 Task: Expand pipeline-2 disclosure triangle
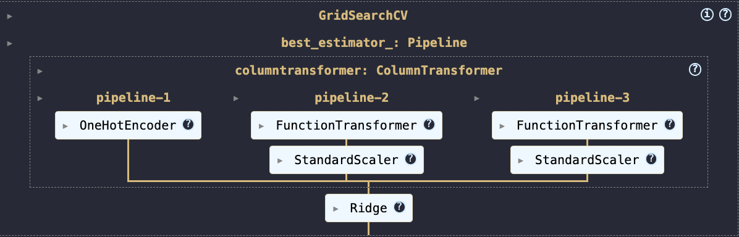tap(236, 99)
